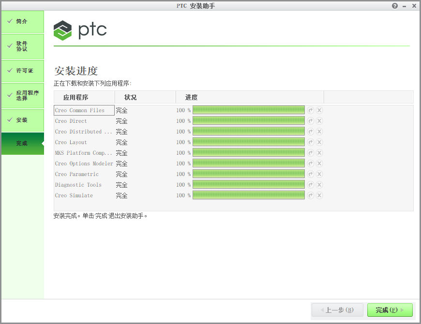Click the "100 %" value for Creo Options Modeler
The width and height of the screenshot is (421, 324).
(x=183, y=163)
